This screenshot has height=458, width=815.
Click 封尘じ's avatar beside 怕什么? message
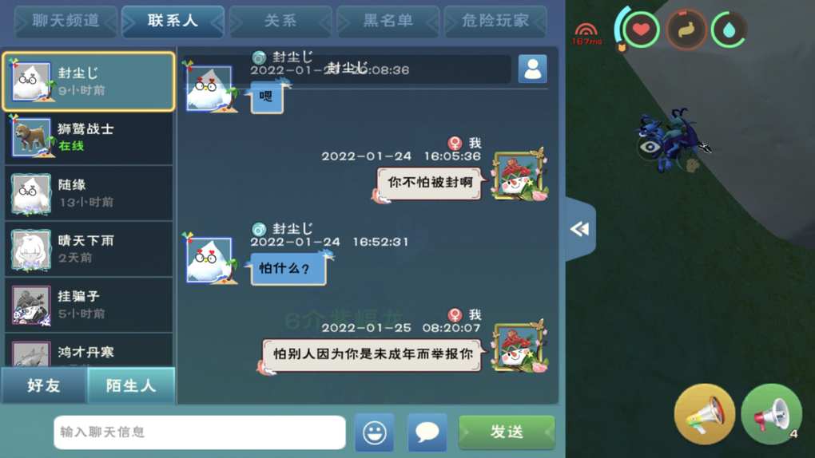[209, 259]
